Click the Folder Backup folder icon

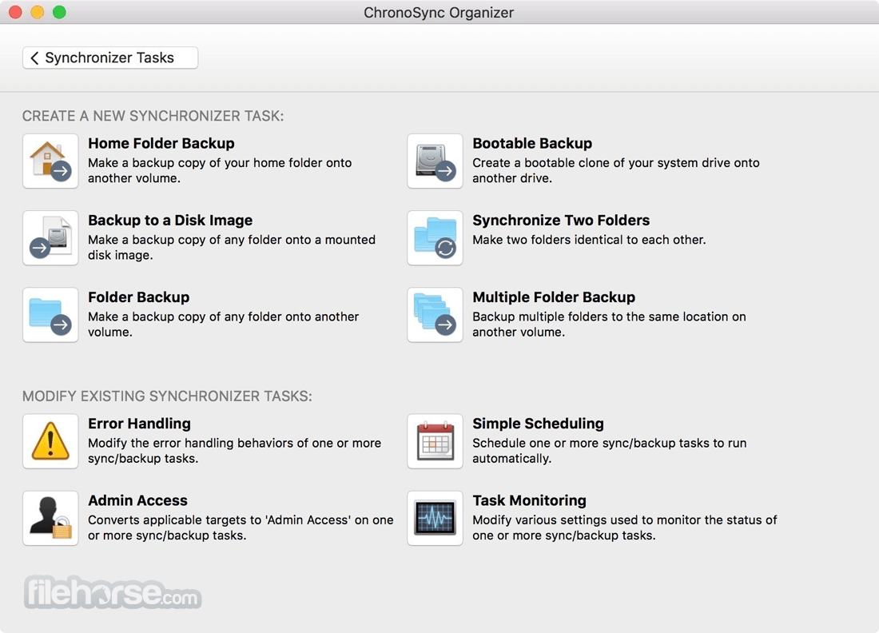pyautogui.click(x=50, y=315)
